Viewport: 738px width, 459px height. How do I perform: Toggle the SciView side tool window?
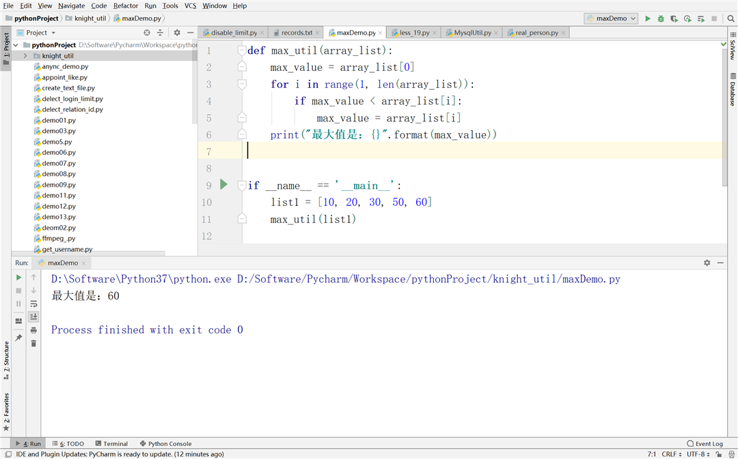click(733, 46)
